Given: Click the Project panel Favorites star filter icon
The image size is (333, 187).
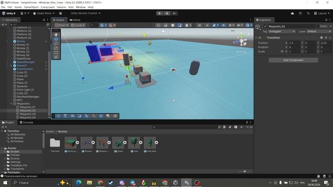Looking at the screenshot, I should [241, 127].
